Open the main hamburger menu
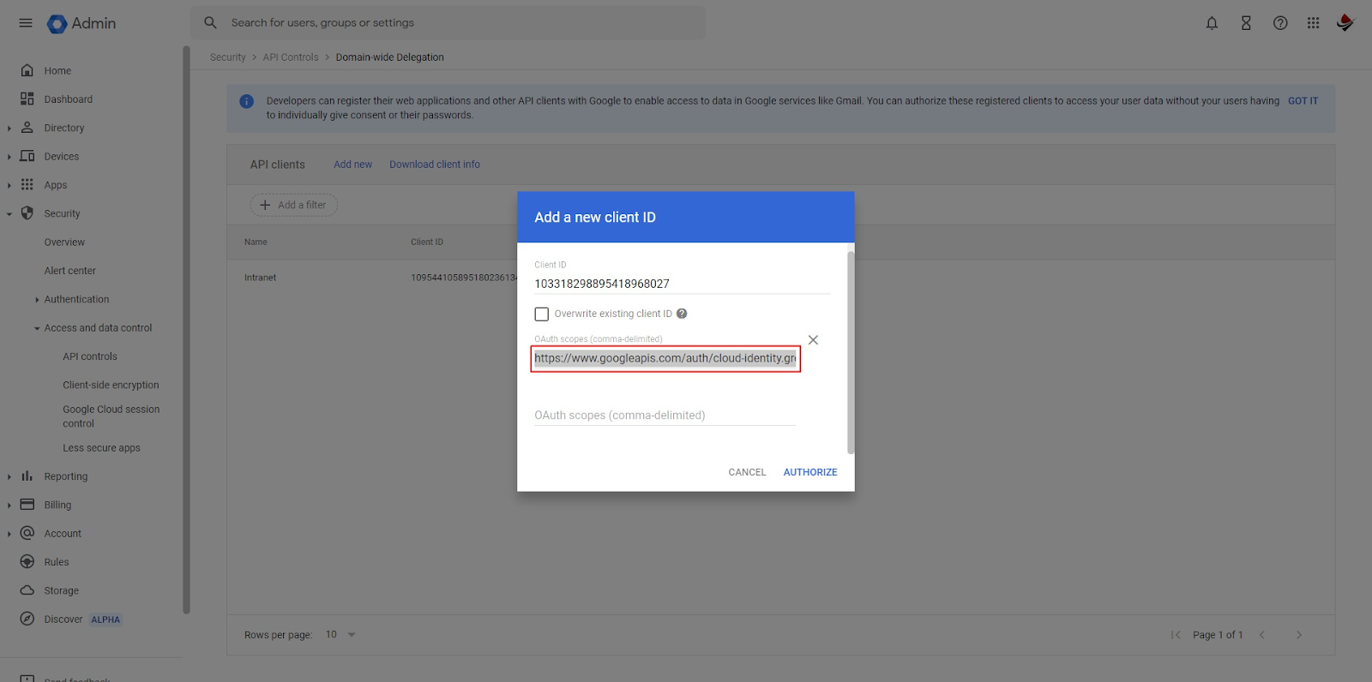 point(26,23)
